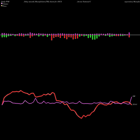Click the tallest red downward bar in histogram
140x140 pixels.
click(52, 38)
